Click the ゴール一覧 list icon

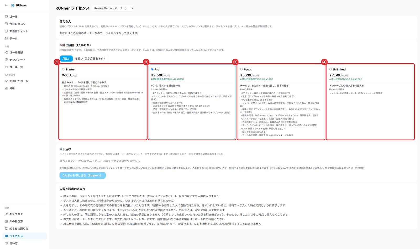point(6,67)
